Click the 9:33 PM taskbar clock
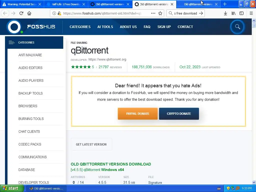The width and height of the screenshot is (256, 192). [246, 188]
